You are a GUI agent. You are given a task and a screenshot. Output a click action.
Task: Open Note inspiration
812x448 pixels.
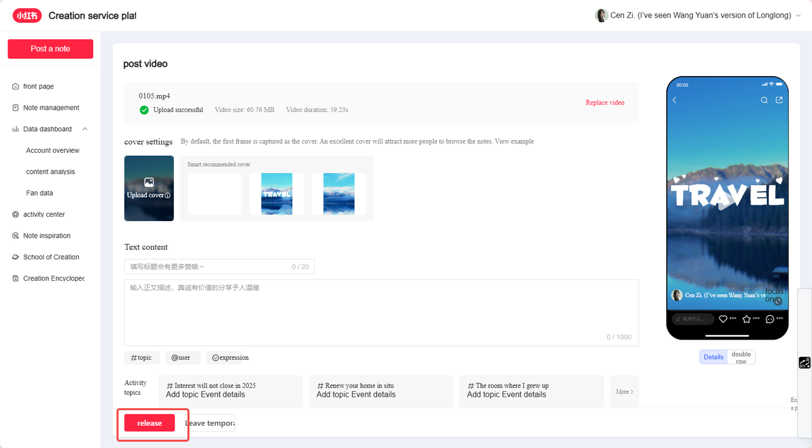tap(47, 236)
